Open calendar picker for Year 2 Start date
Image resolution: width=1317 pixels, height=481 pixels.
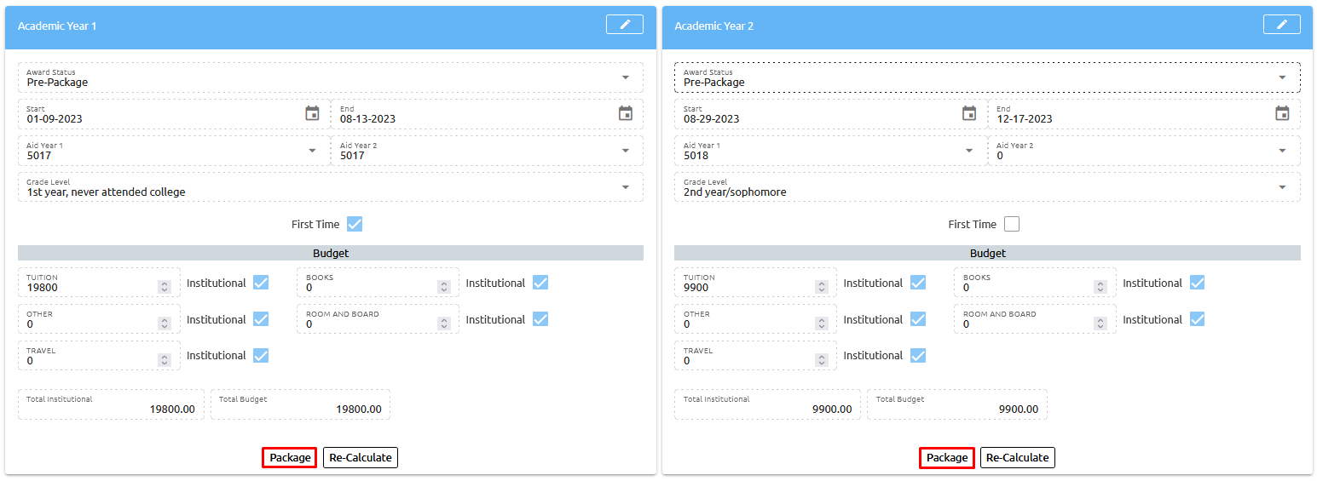pos(969,113)
